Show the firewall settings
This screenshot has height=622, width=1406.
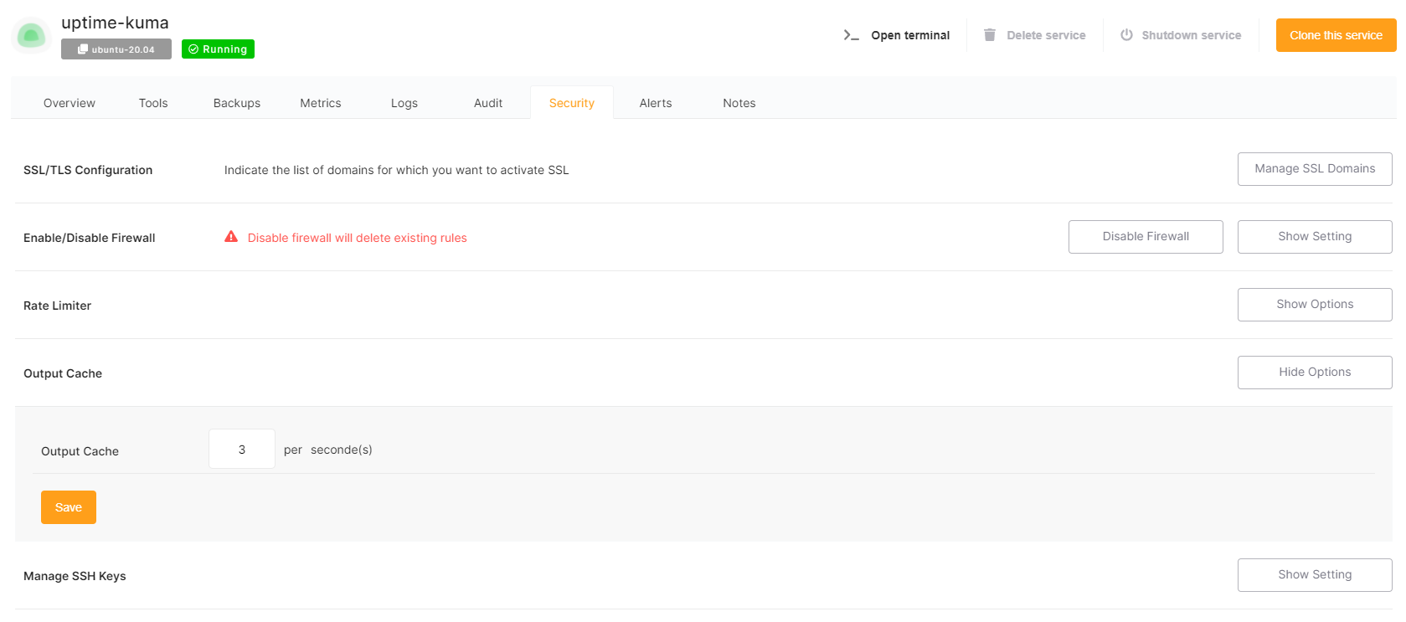(x=1314, y=237)
